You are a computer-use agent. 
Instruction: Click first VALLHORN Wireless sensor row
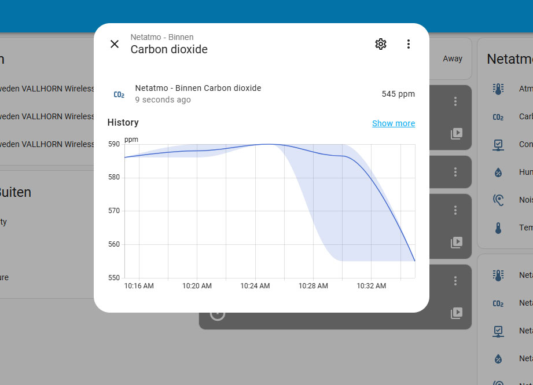[47, 89]
